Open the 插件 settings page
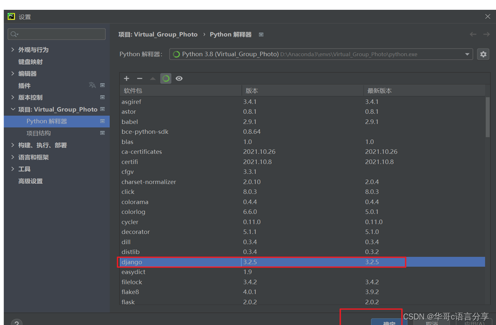This screenshot has height=325, width=496. tap(24, 86)
